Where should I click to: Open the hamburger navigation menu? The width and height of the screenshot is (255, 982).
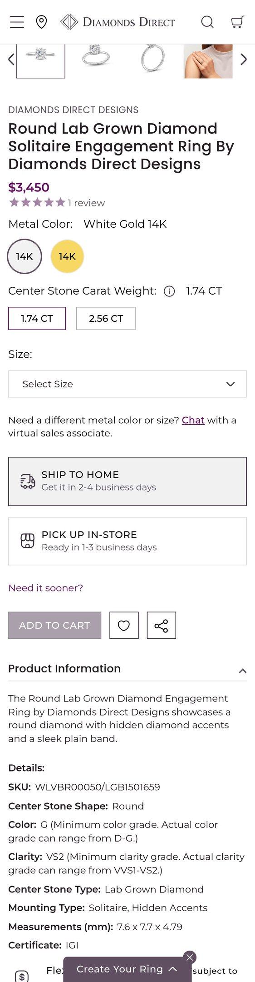pyautogui.click(x=17, y=22)
